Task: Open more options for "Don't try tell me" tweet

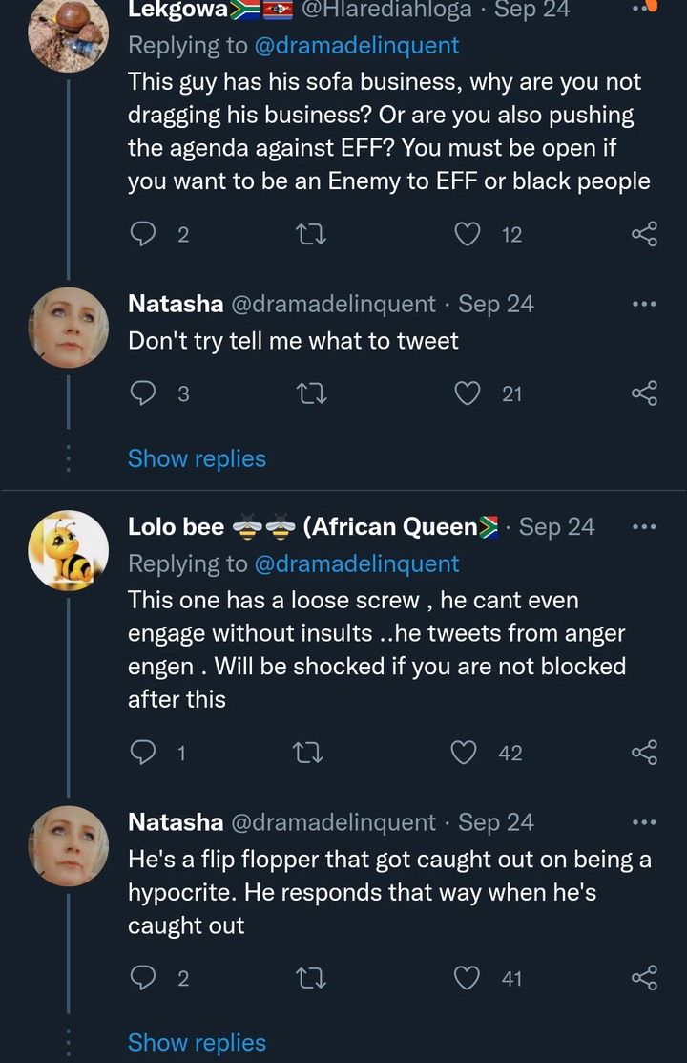Action: [644, 304]
